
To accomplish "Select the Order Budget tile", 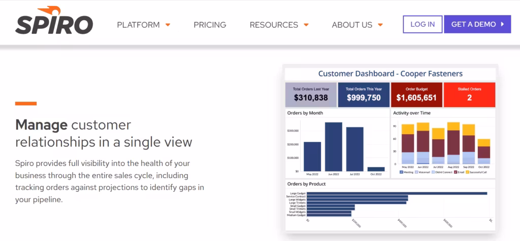I will (416, 95).
